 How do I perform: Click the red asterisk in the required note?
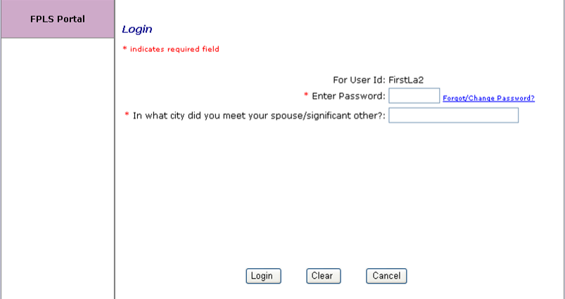[125, 49]
